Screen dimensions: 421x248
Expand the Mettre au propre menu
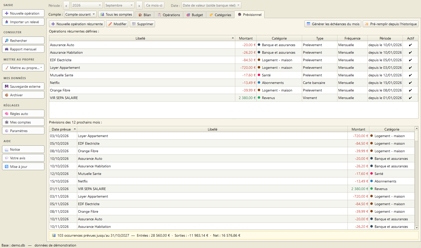[x=23, y=68]
